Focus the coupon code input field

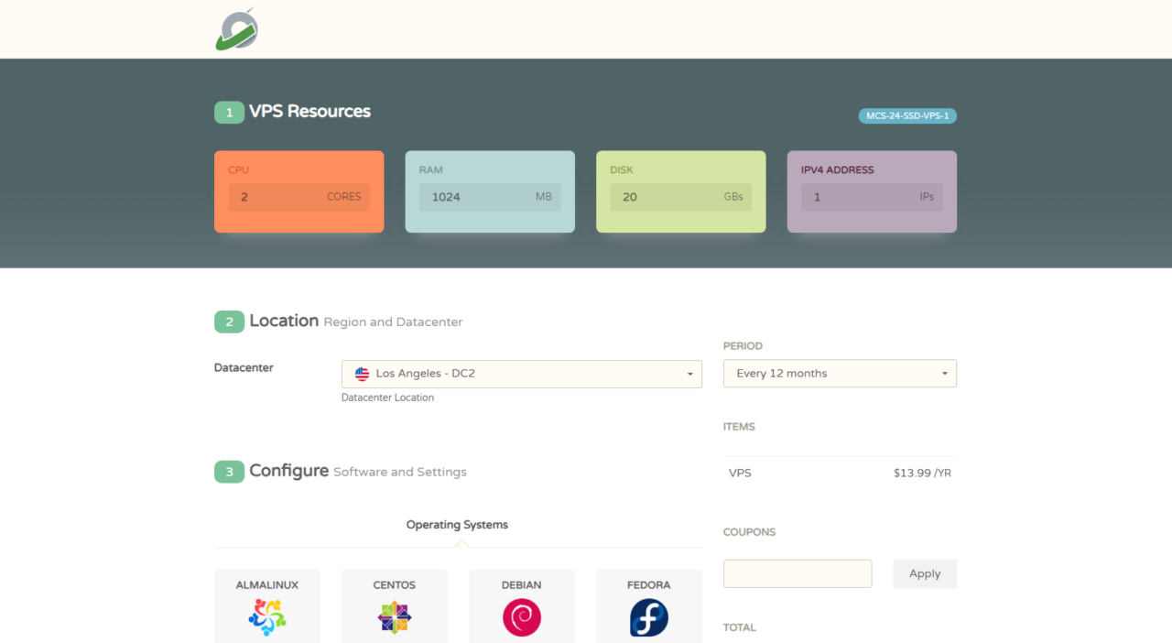[798, 573]
